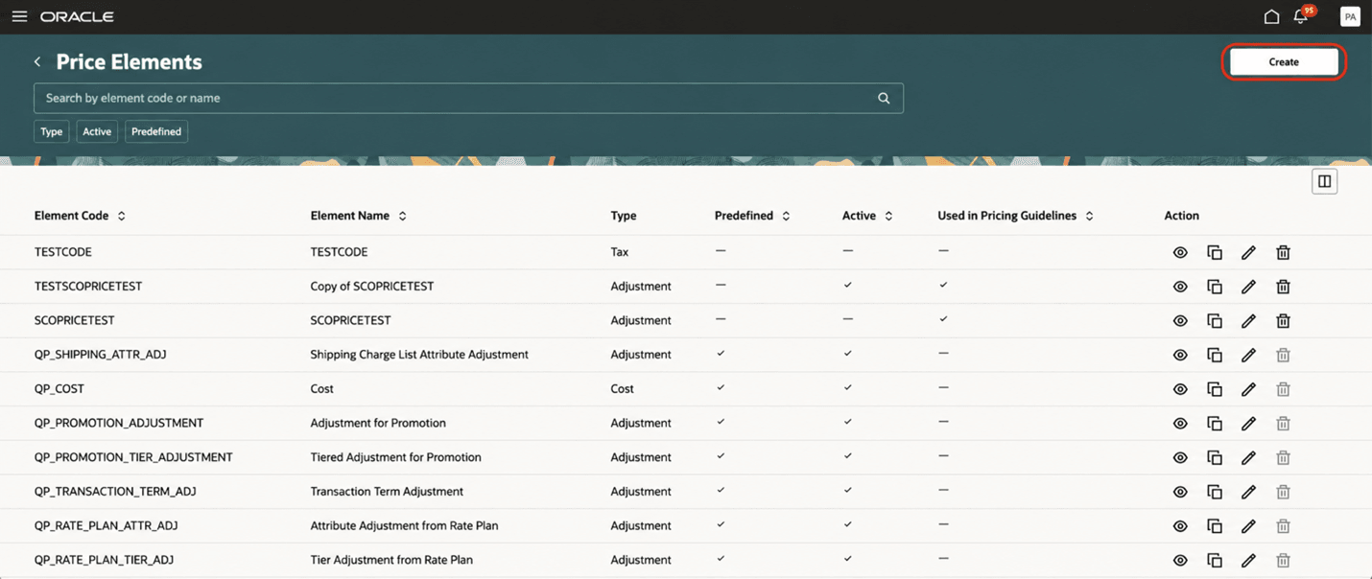Select 'Tiered Adjustment for Promotion' cell

(395, 457)
